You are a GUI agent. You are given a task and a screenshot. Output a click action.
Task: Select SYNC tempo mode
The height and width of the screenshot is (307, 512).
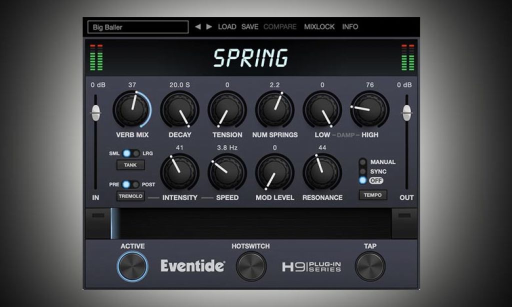(362, 171)
